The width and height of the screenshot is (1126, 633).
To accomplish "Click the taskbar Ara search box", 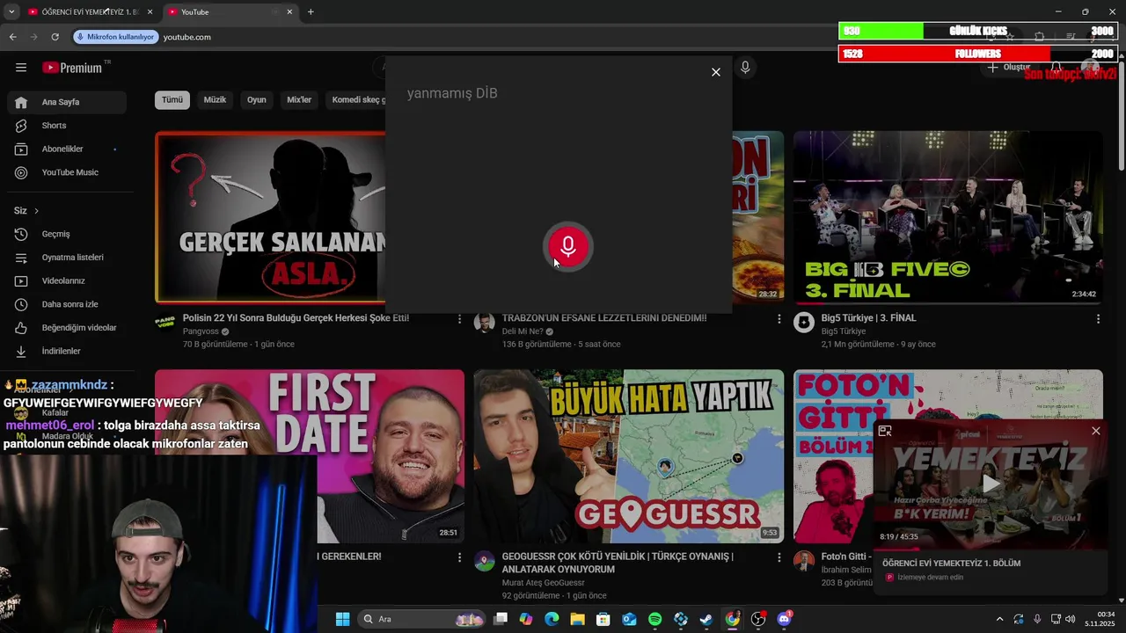I will [x=422, y=619].
